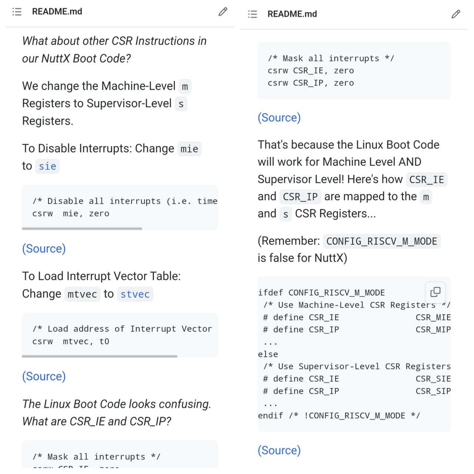
Task: Click the csrw mtvec, t0 code line
Action: click(71, 341)
